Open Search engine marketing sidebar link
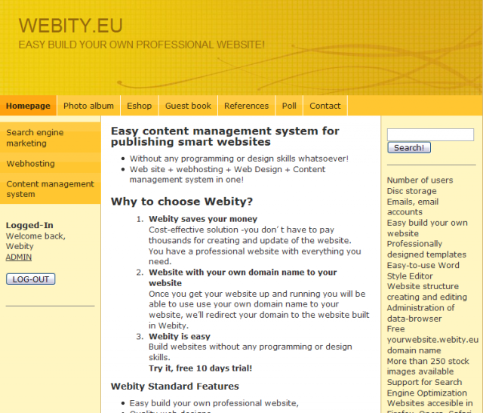 (51, 137)
